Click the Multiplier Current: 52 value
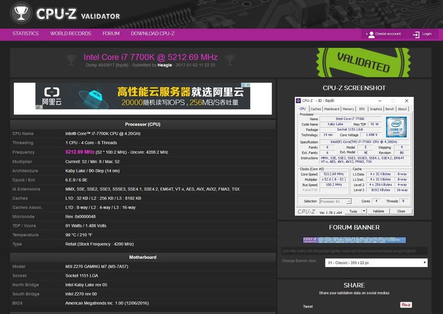Image resolution: width=443 pixels, height=314 pixels. pos(92,162)
